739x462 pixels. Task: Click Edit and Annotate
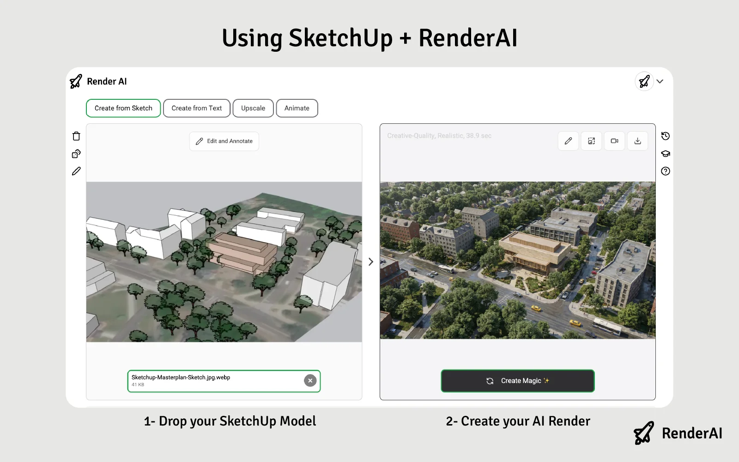click(x=224, y=141)
